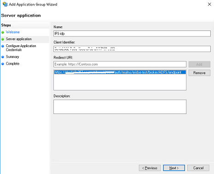Click into the Client Identifier field
Viewport: 214px width, 174px height.
[x=132, y=49]
